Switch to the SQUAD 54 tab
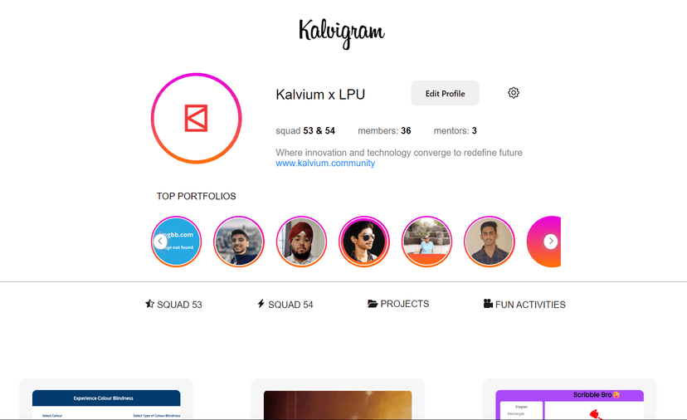Screen dimensions: 687x420 [285, 305]
